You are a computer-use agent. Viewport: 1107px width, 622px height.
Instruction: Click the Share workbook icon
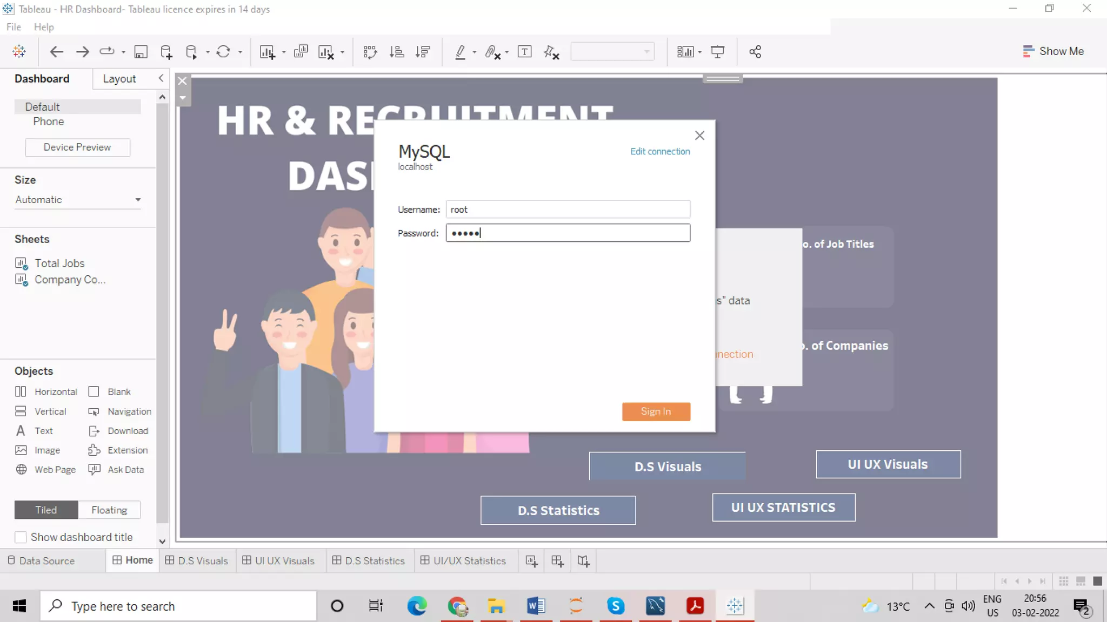coord(755,51)
